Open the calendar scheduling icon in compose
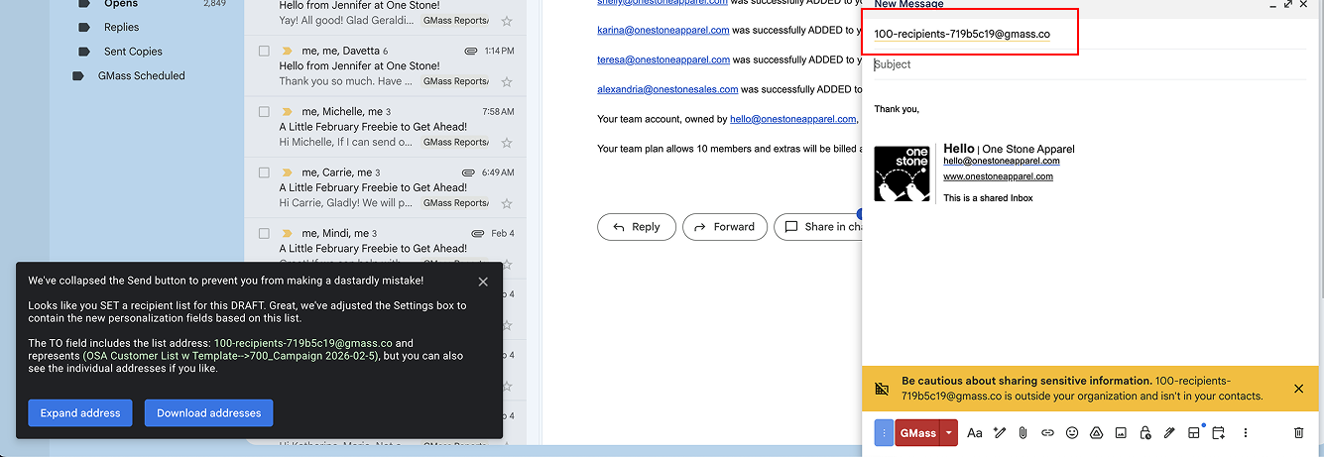 pyautogui.click(x=1219, y=433)
